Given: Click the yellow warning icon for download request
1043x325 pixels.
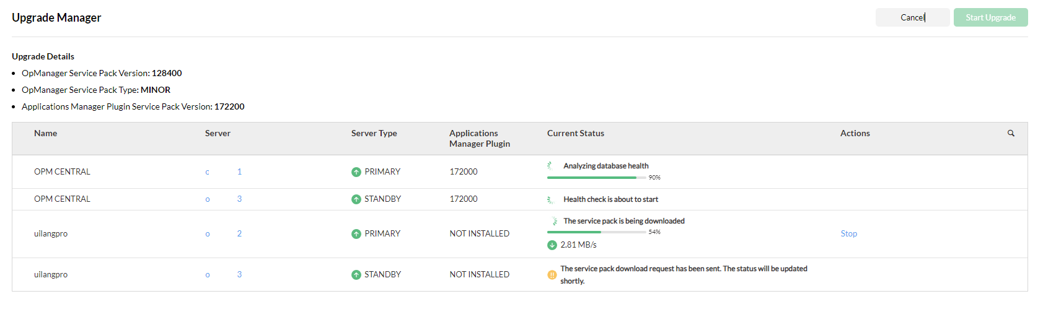Looking at the screenshot, I should pyautogui.click(x=552, y=275).
